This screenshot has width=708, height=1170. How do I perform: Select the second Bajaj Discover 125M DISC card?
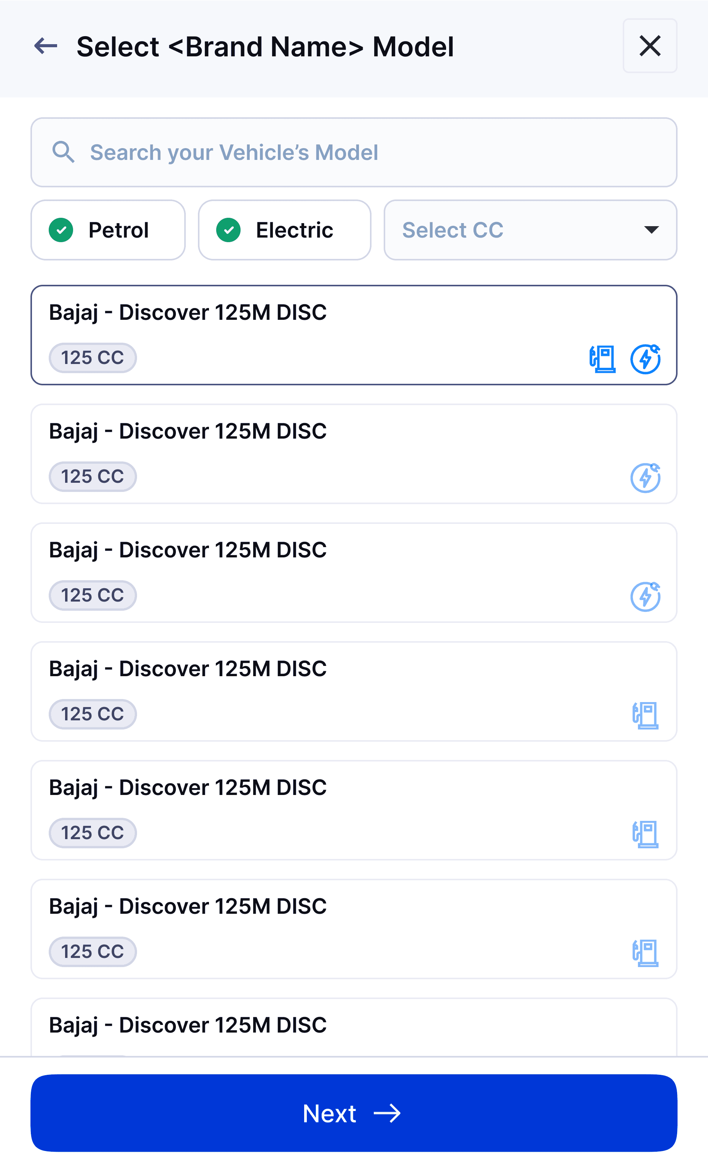pyautogui.click(x=354, y=454)
